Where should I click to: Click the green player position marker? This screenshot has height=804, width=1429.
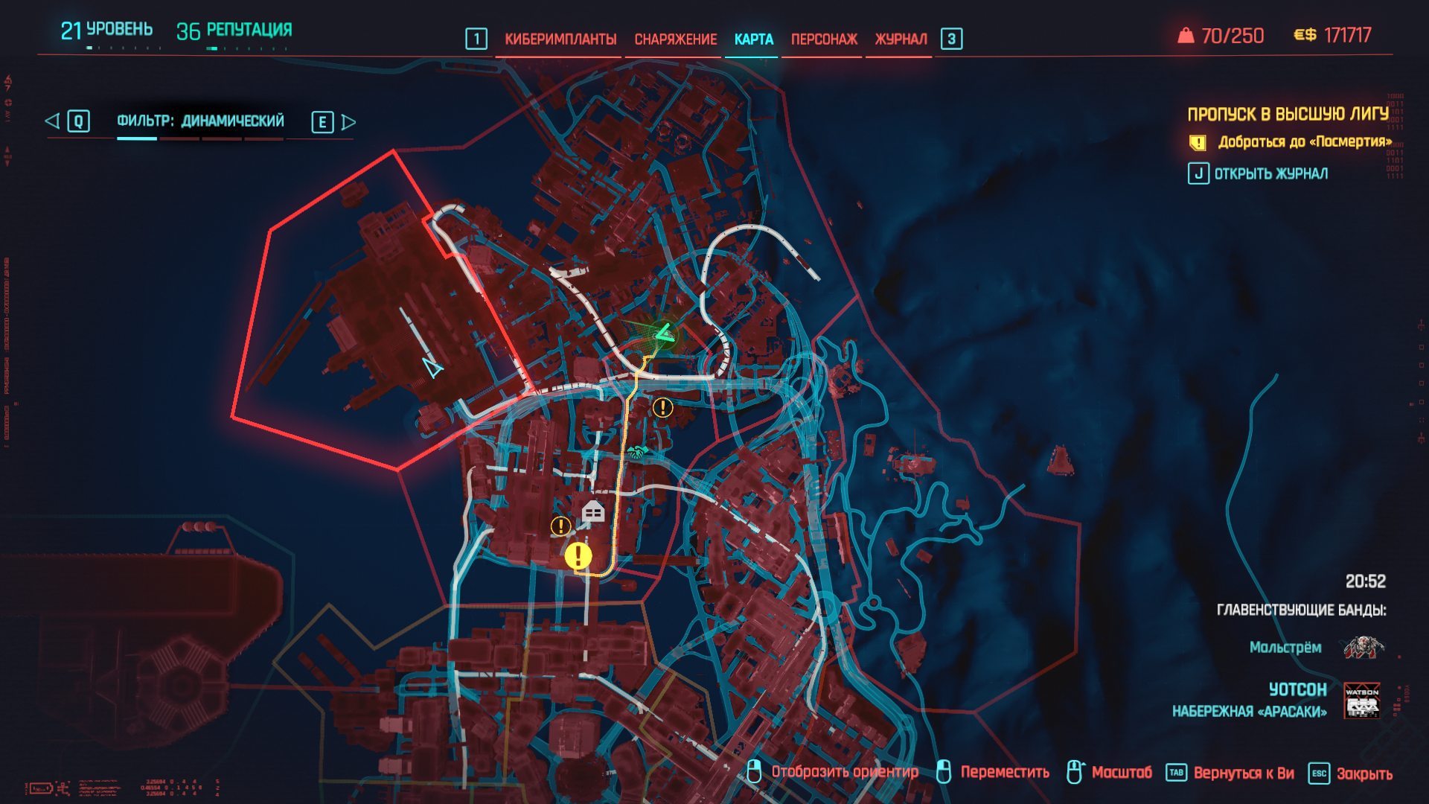point(664,334)
